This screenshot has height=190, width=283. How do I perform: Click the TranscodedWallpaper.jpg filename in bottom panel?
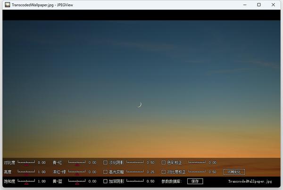(x=250, y=182)
